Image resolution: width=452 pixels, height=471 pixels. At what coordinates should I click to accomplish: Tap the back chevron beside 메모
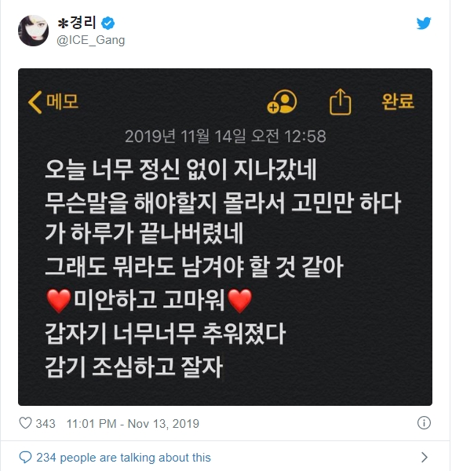tap(35, 102)
